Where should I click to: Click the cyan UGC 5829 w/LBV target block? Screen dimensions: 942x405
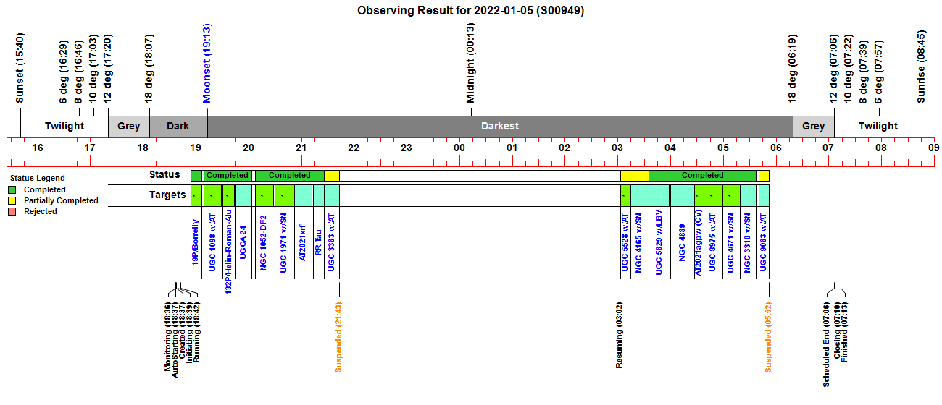[659, 195]
